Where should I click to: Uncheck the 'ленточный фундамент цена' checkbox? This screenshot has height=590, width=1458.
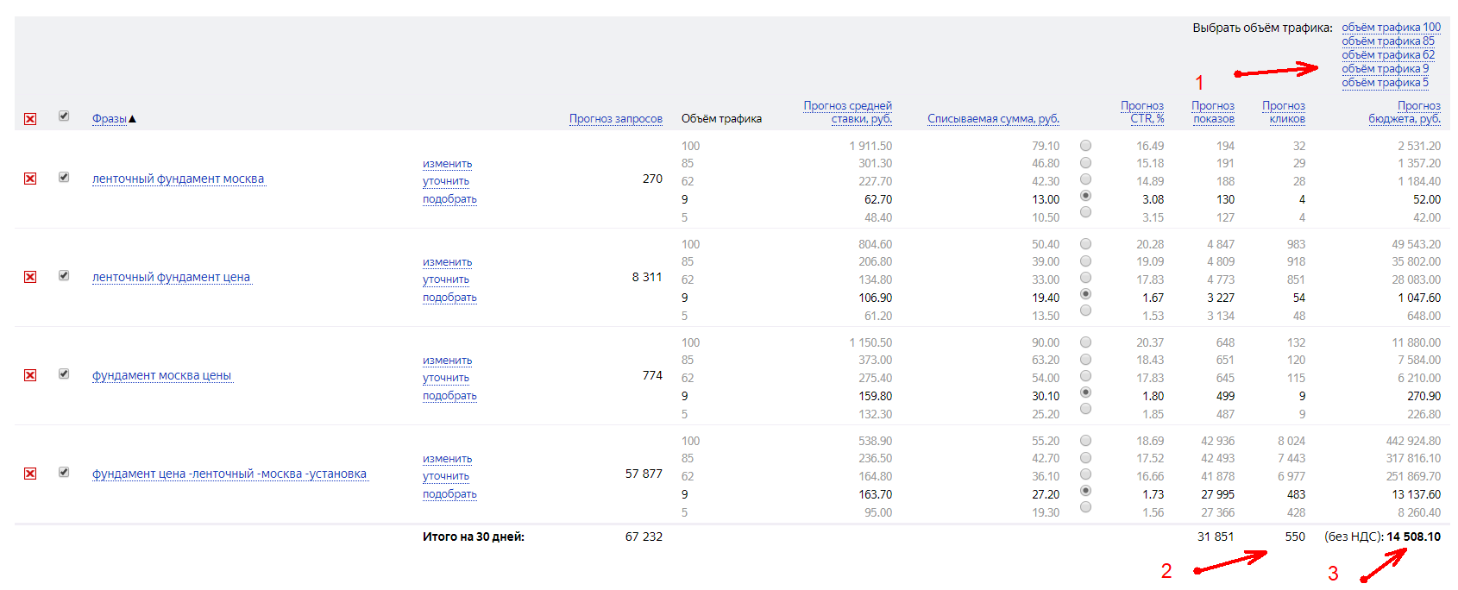pos(64,275)
